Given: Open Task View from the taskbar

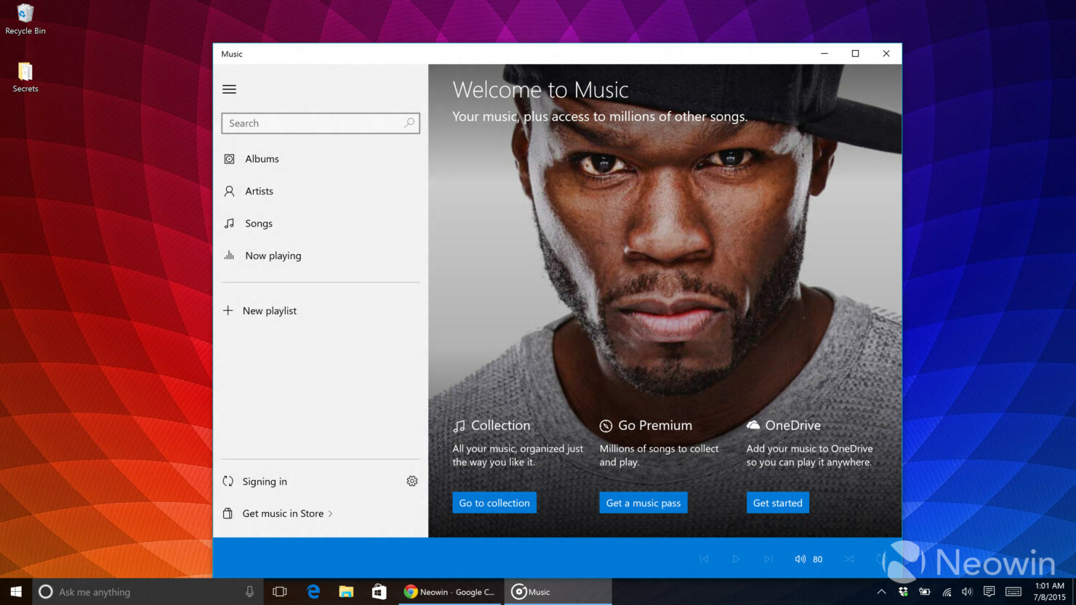Looking at the screenshot, I should [280, 592].
